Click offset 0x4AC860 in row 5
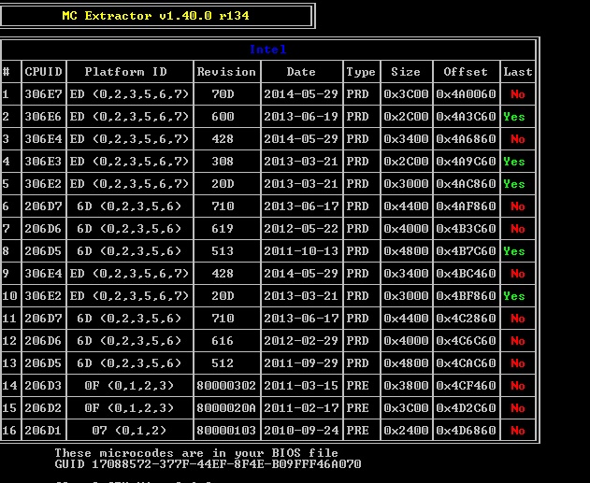Image resolution: width=590 pixels, height=483 pixels. coord(466,184)
